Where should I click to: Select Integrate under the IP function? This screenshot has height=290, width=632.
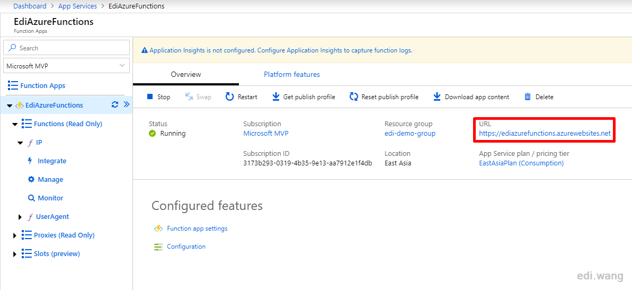click(x=52, y=161)
